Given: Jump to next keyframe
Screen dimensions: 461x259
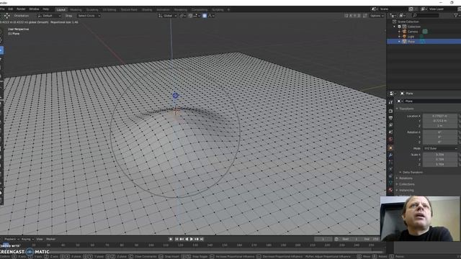Looking at the screenshot, I should [x=197, y=239].
